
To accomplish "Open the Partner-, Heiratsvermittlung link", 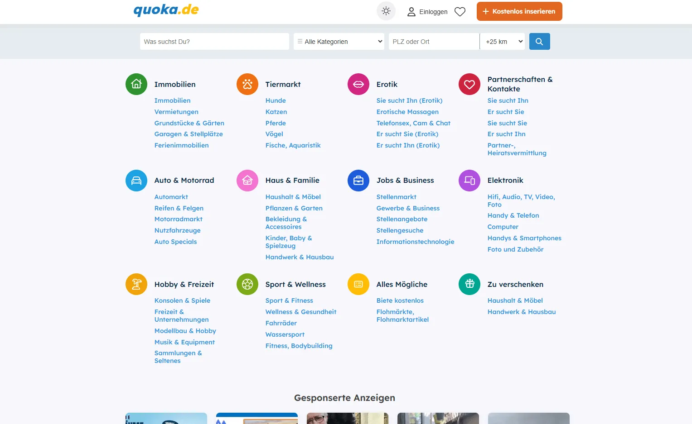I will 517,149.
